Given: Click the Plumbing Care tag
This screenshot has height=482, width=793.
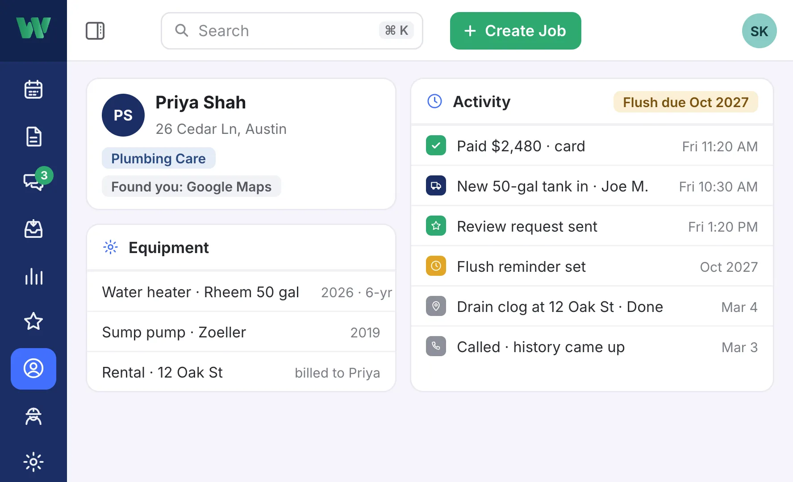Looking at the screenshot, I should [x=159, y=158].
